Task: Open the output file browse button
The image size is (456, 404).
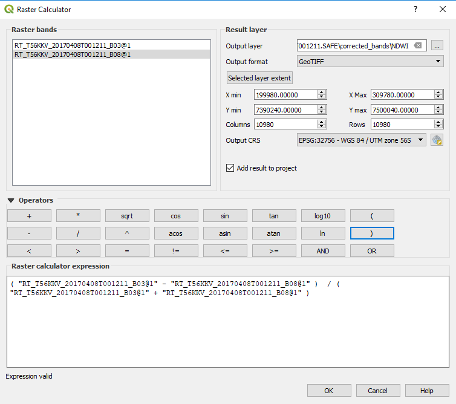Action: 437,45
